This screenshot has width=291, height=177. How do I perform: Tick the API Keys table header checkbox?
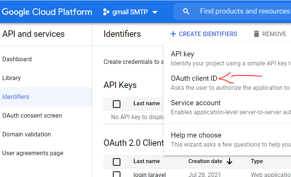117,104
